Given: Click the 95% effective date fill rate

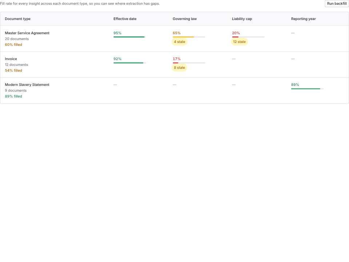Looking at the screenshot, I should point(117,33).
